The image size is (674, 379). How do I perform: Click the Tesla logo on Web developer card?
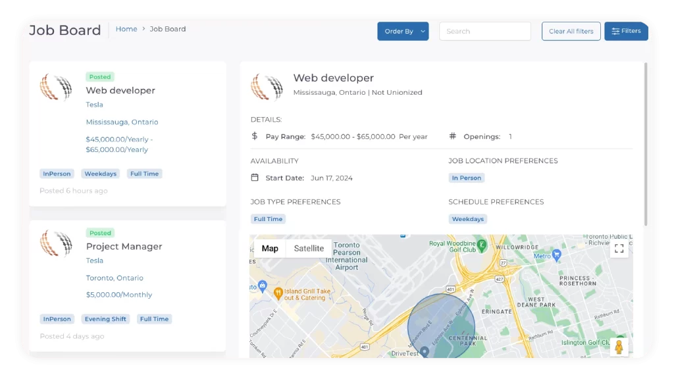[56, 88]
